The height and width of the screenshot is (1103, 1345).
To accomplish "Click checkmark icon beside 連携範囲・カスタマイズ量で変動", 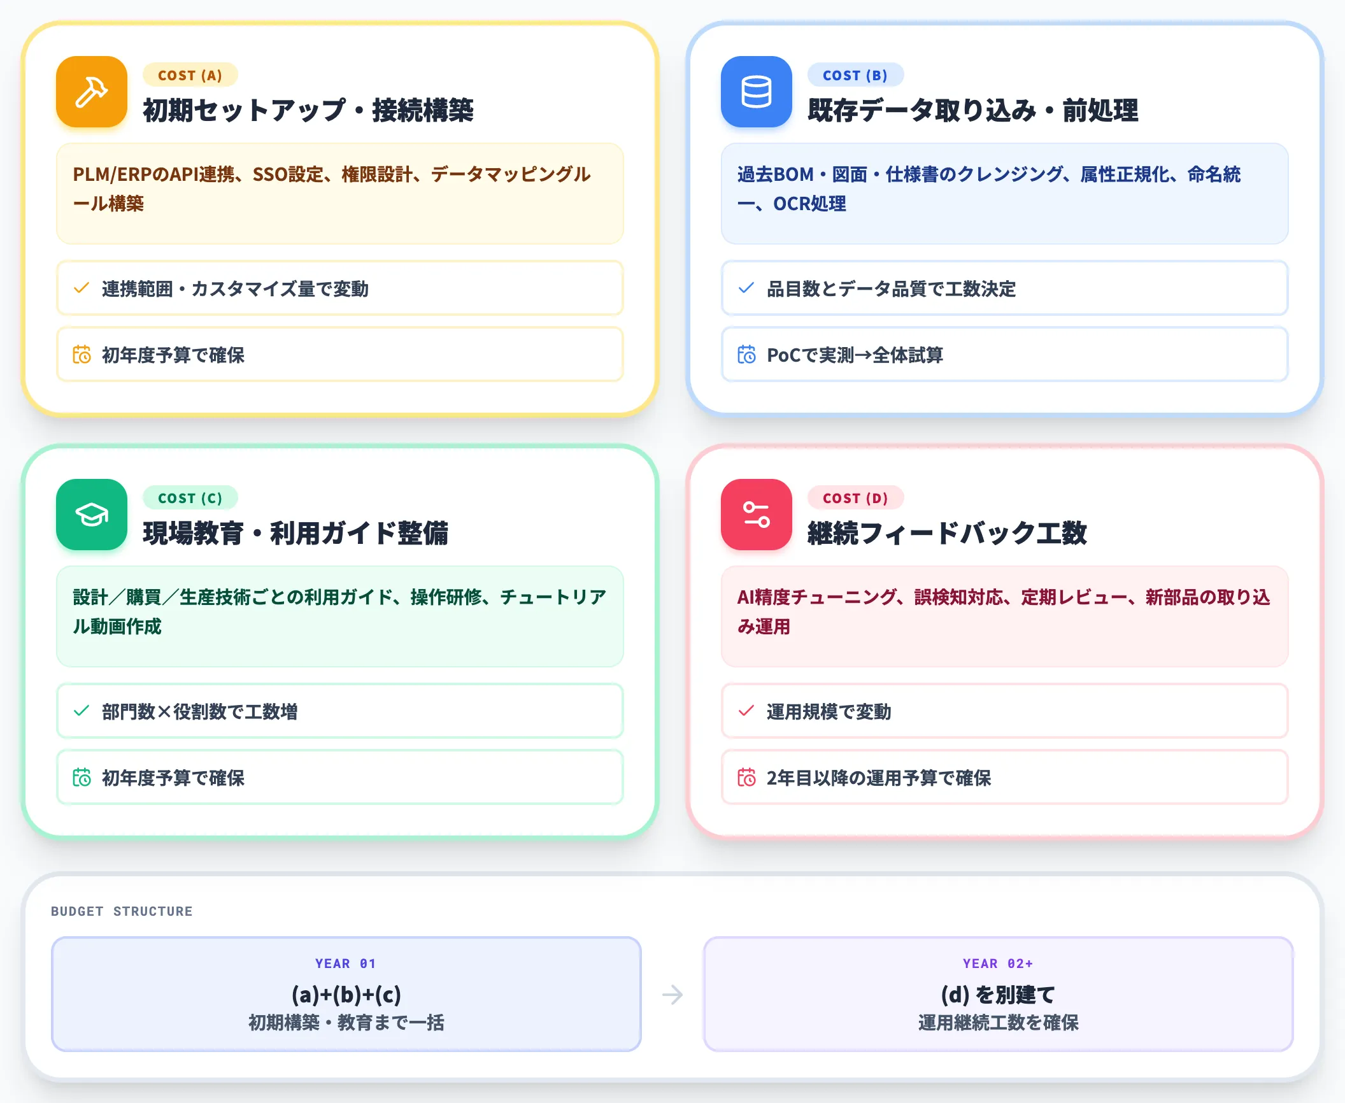I will point(82,288).
